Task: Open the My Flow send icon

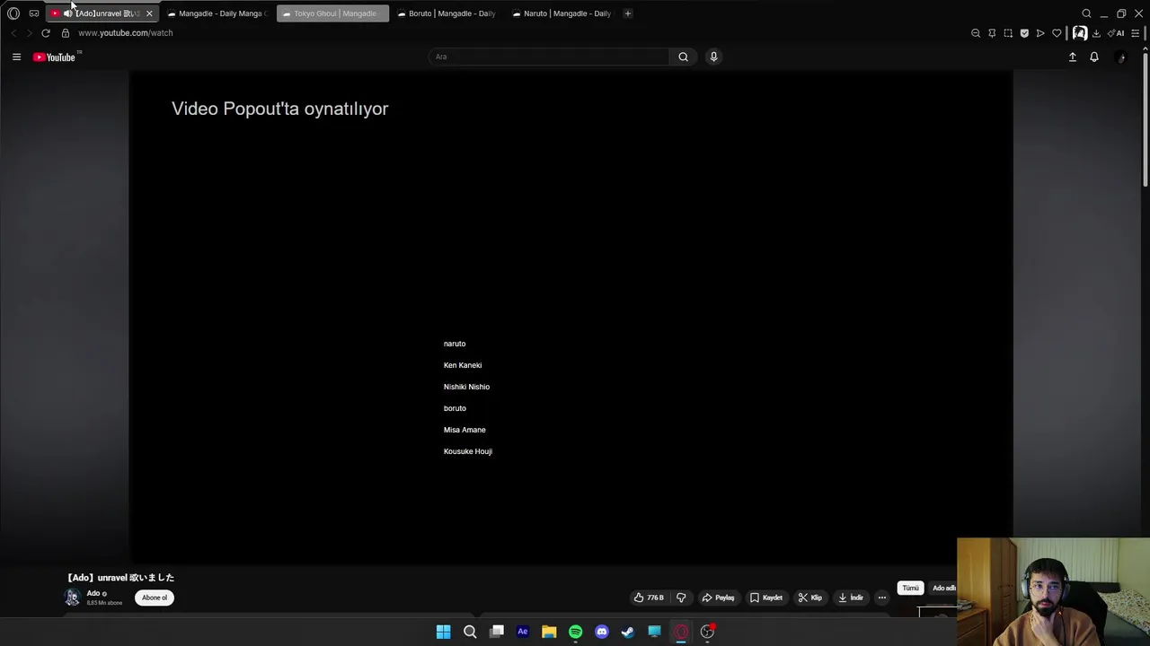Action: coord(1040,33)
